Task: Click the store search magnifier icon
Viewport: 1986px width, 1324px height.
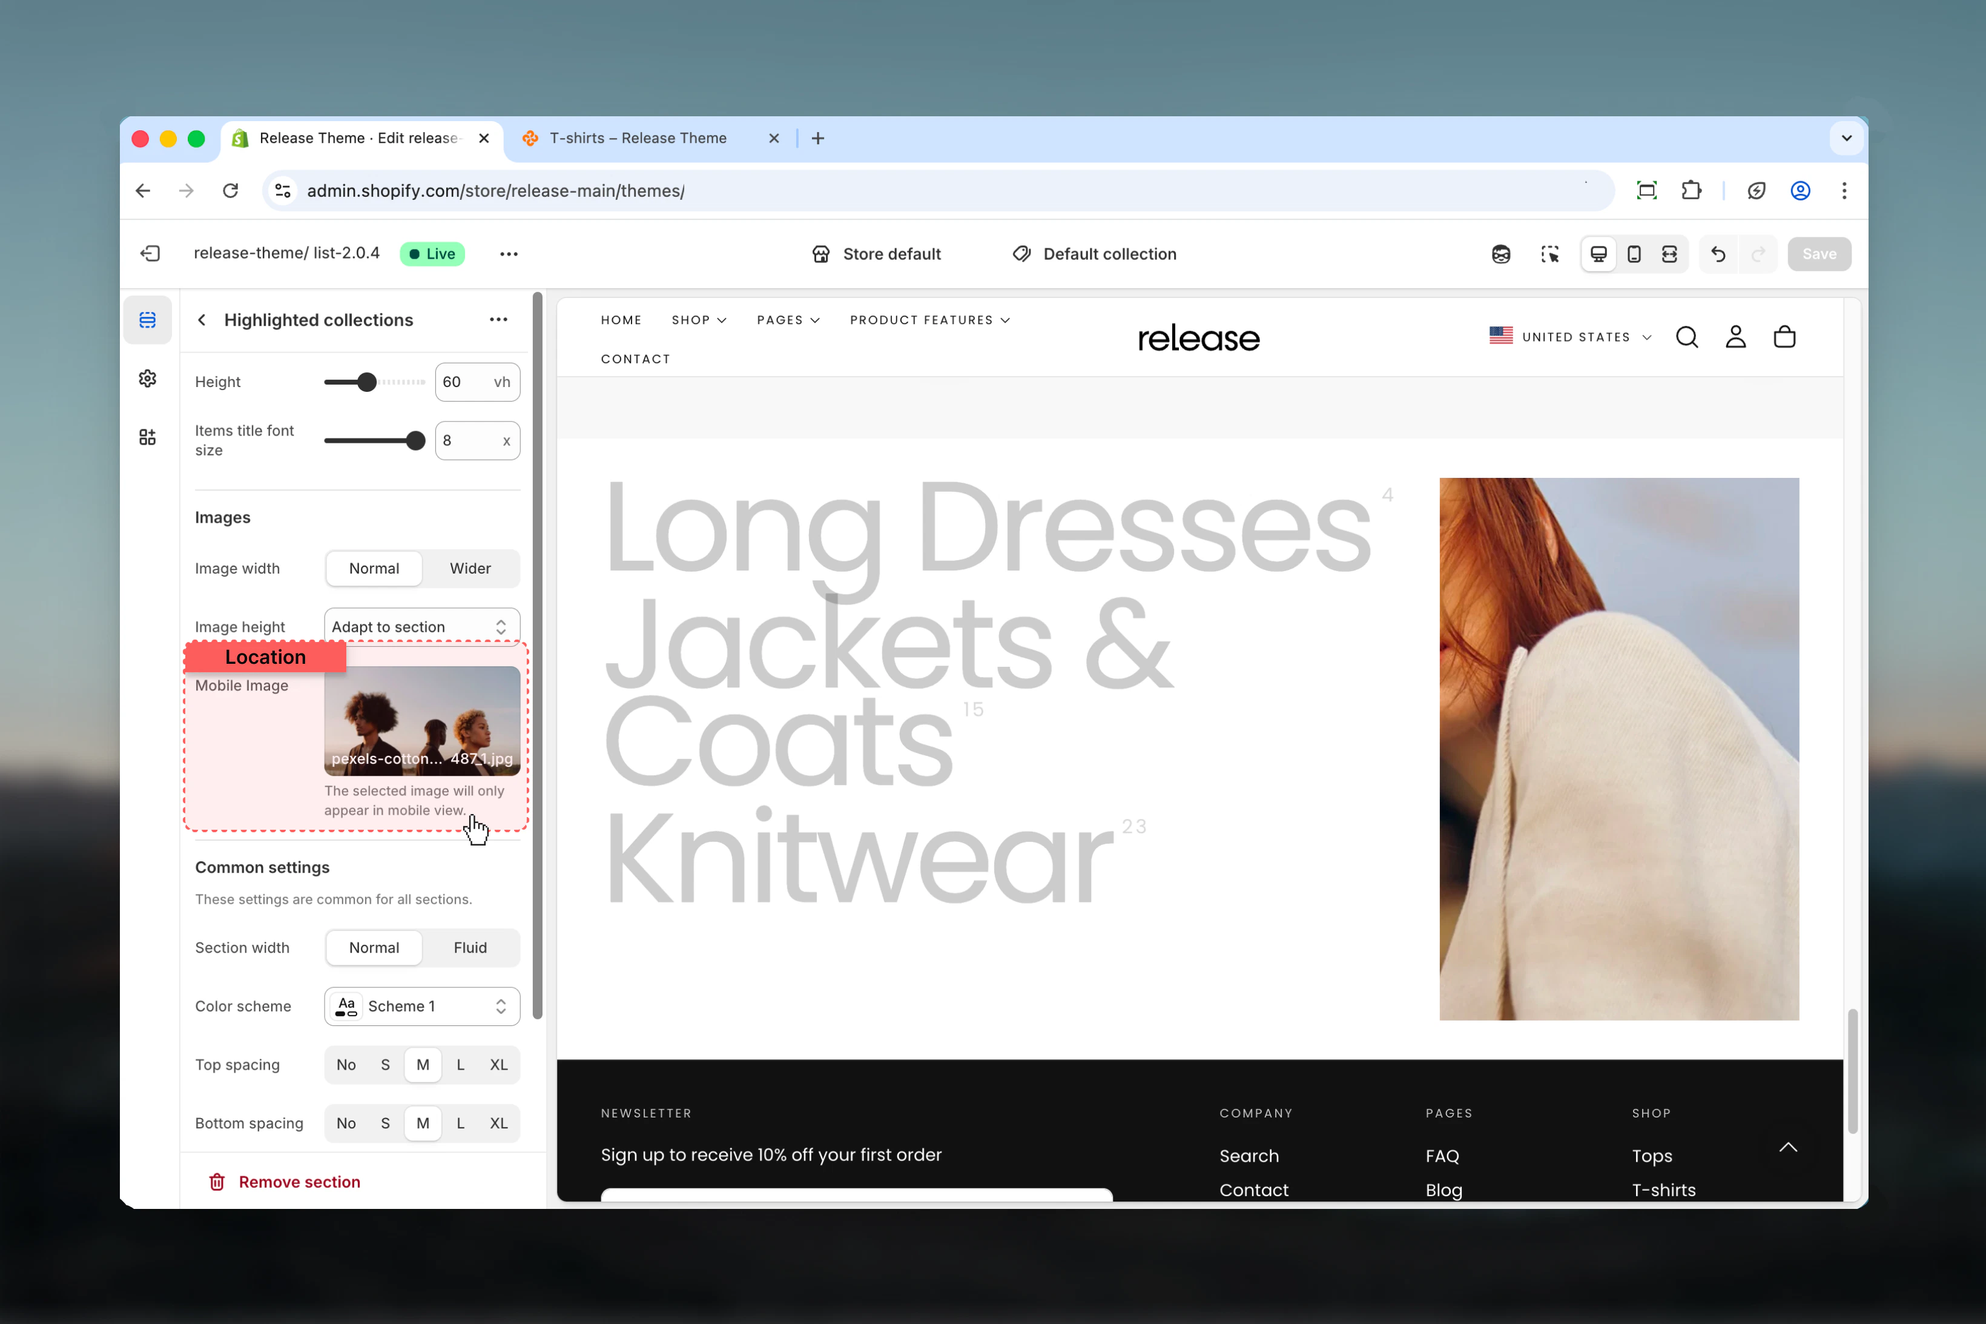Action: pyautogui.click(x=1686, y=337)
